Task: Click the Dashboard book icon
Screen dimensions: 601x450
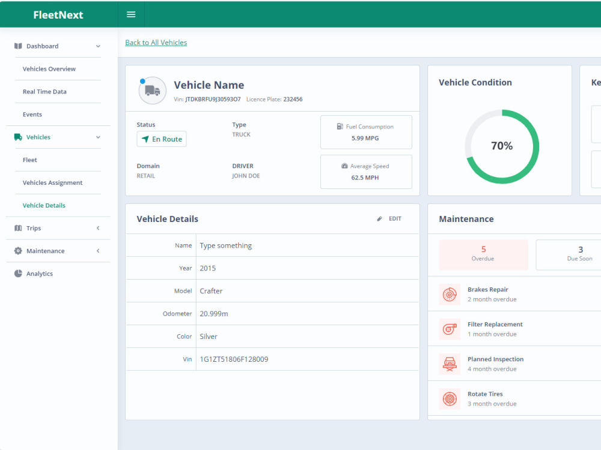Action: [x=18, y=46]
